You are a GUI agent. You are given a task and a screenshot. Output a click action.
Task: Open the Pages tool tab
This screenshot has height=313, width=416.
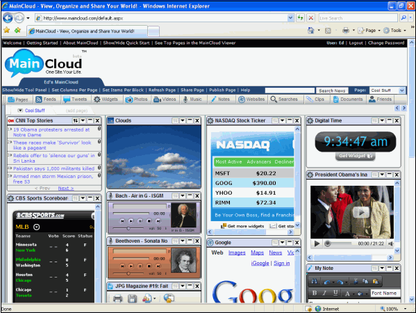(18, 99)
